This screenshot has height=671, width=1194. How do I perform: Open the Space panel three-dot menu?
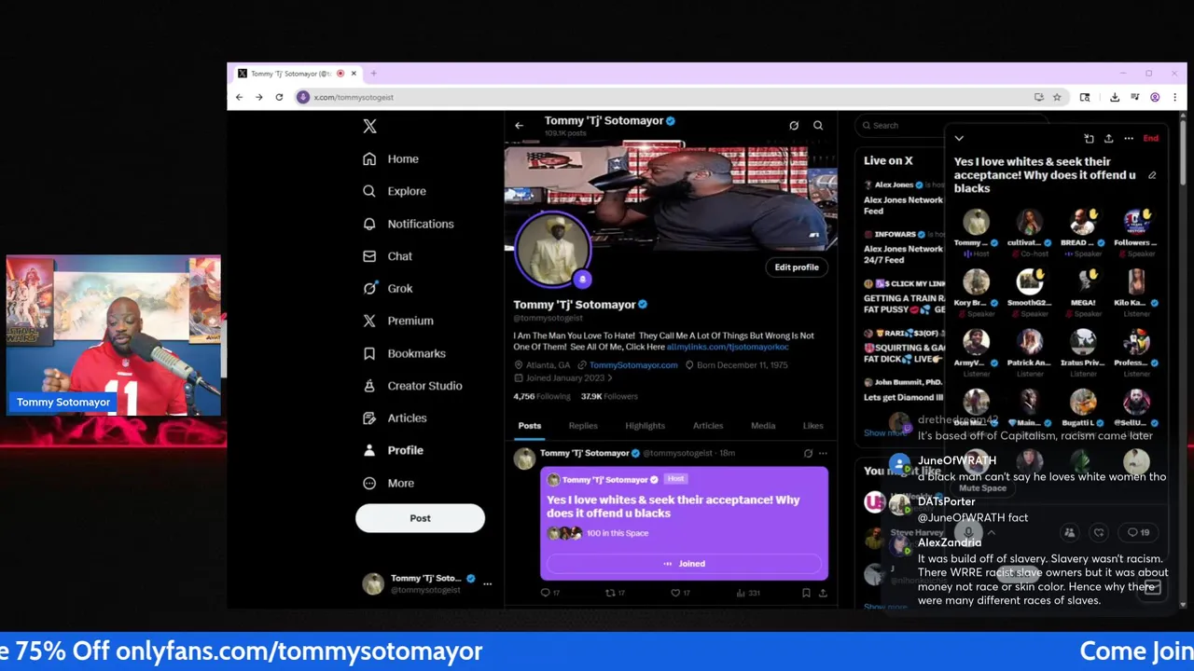(x=1129, y=139)
